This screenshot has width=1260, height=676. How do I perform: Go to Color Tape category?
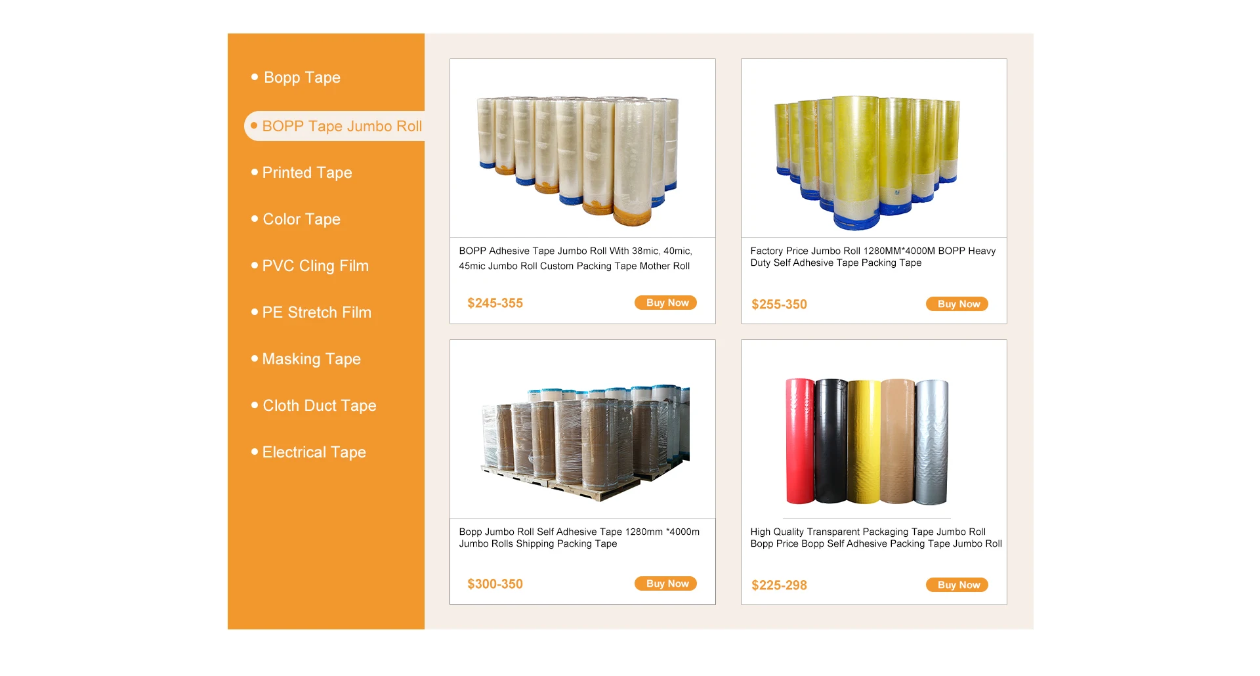click(301, 219)
